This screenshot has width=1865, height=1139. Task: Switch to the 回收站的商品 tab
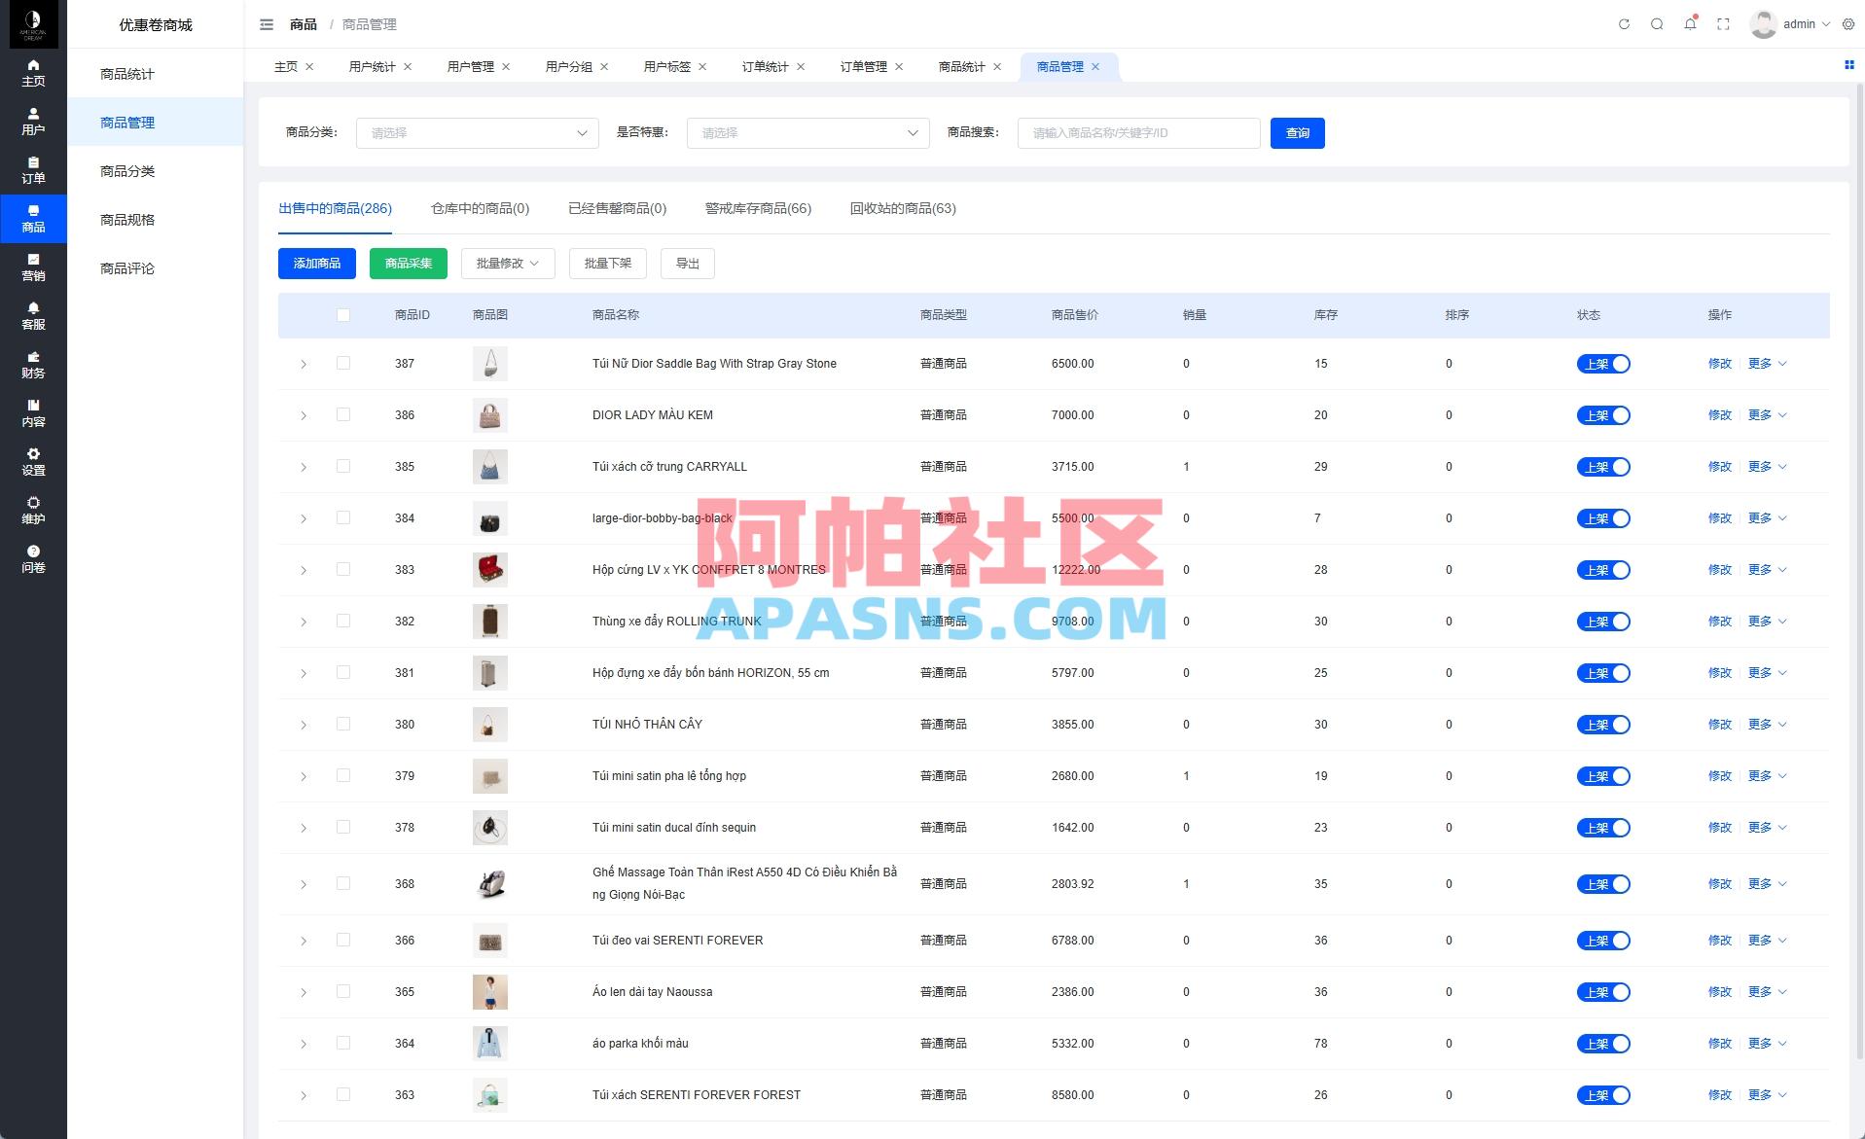[901, 208]
